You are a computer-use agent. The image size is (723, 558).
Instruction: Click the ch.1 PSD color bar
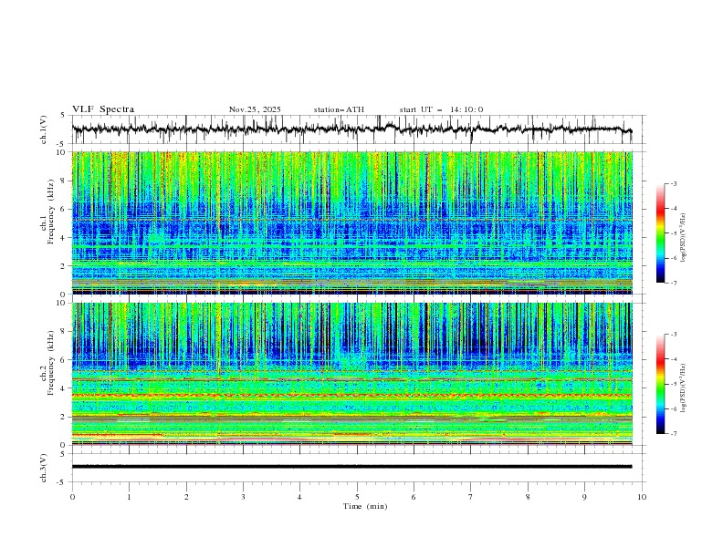click(x=660, y=233)
